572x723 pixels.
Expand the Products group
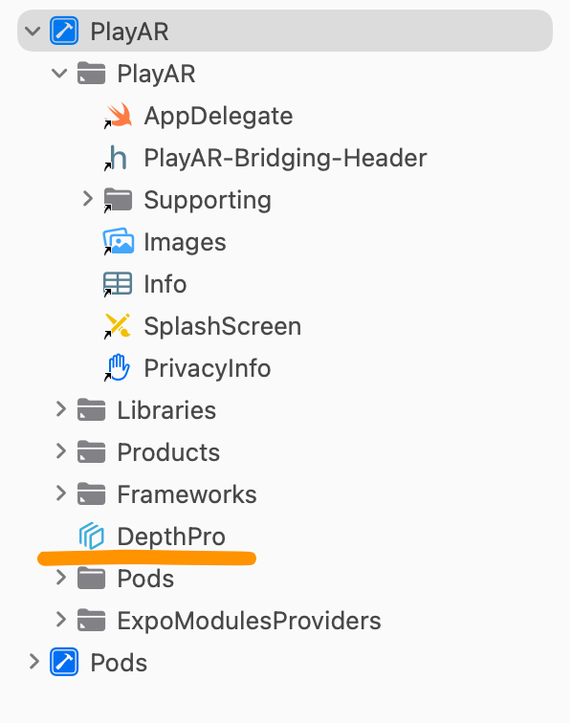(60, 451)
